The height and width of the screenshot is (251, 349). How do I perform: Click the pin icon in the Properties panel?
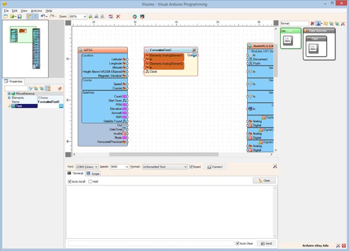[x=60, y=89]
